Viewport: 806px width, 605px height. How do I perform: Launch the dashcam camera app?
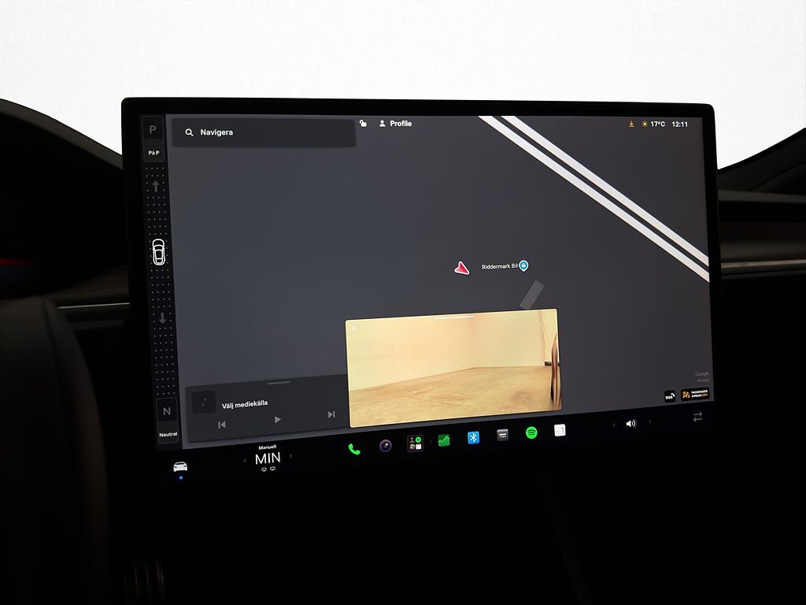coord(386,446)
